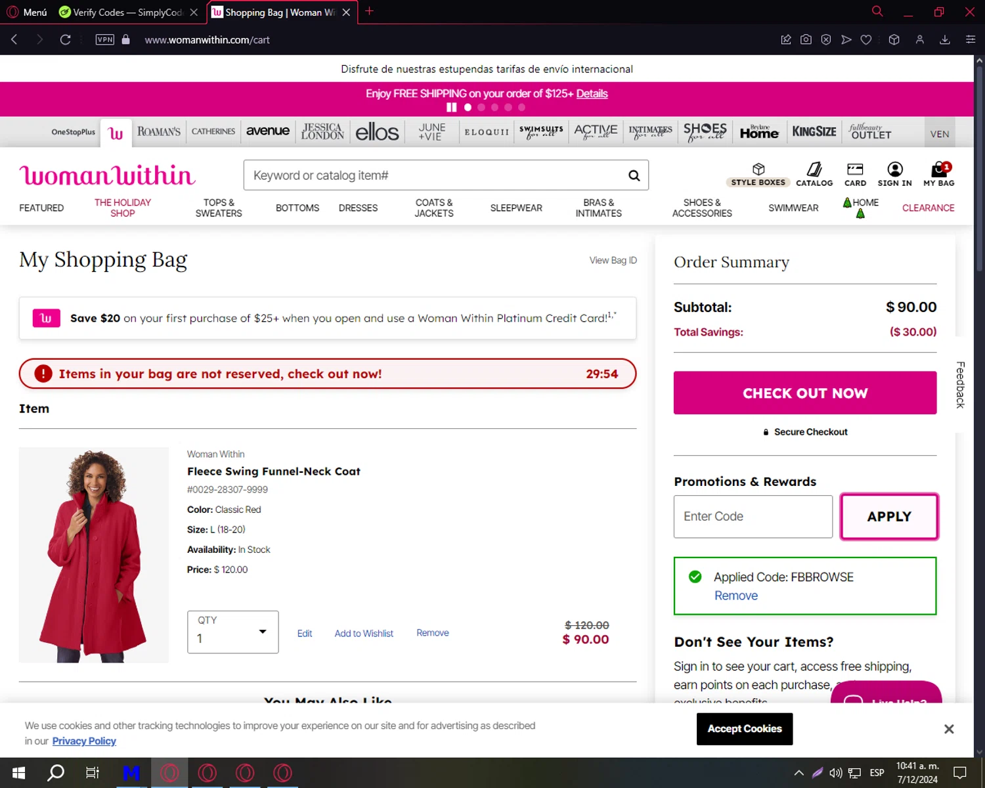Close the Shopping Bag browser tab
This screenshot has width=985, height=788.
point(346,12)
